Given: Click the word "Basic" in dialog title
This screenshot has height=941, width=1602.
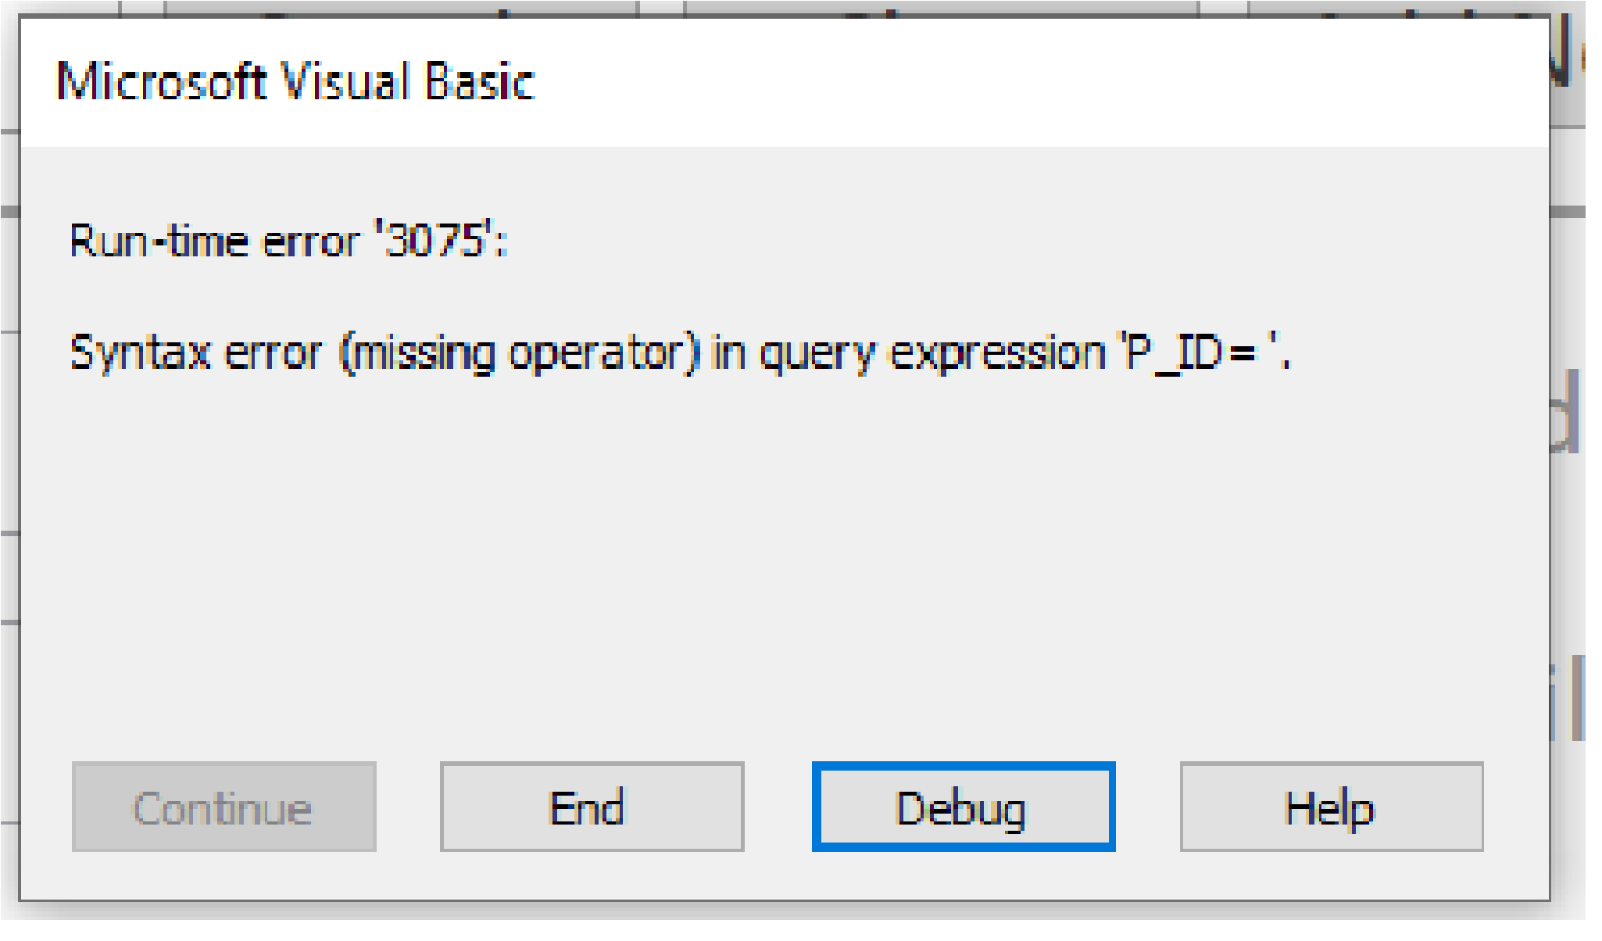Looking at the screenshot, I should (x=480, y=81).
